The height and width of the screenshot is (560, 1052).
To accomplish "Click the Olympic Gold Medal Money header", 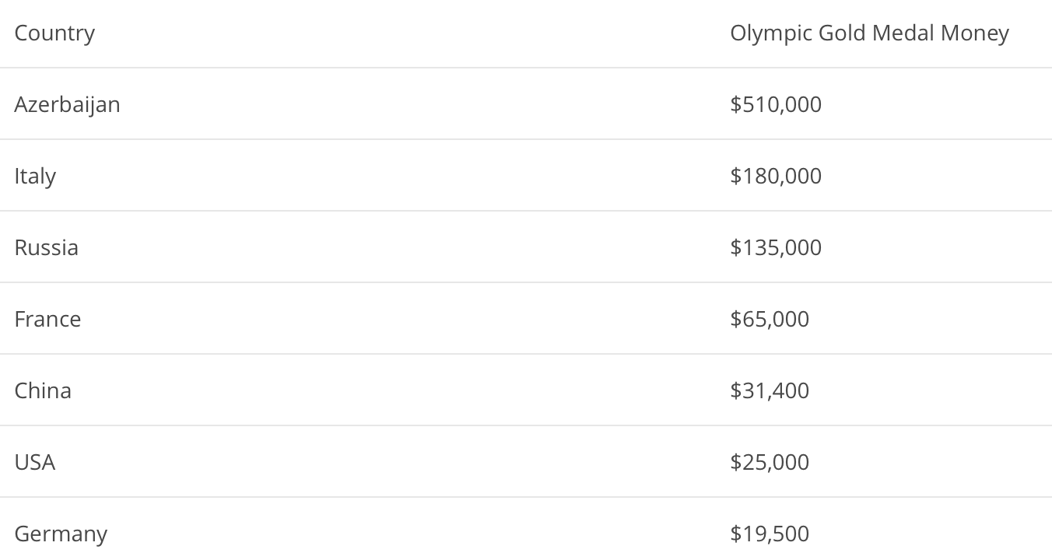I will 869,33.
